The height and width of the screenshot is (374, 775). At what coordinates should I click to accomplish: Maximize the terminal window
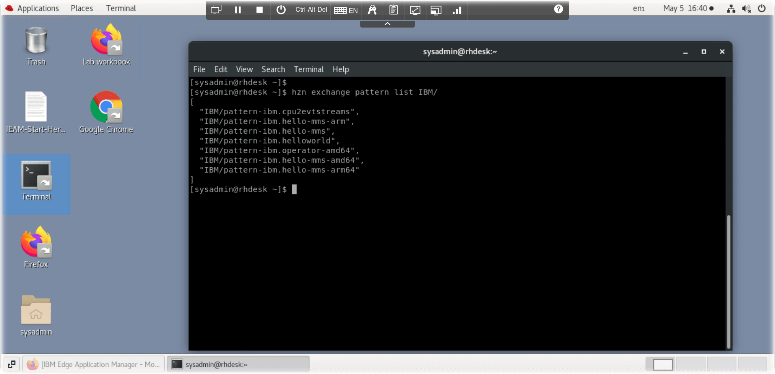[704, 51]
